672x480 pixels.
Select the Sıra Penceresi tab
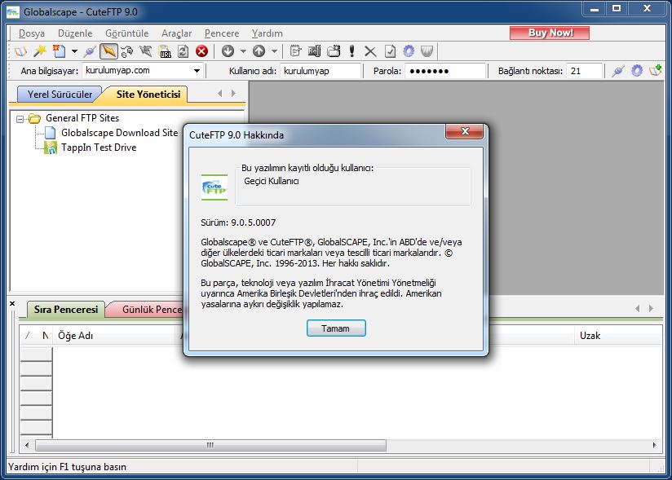click(66, 310)
